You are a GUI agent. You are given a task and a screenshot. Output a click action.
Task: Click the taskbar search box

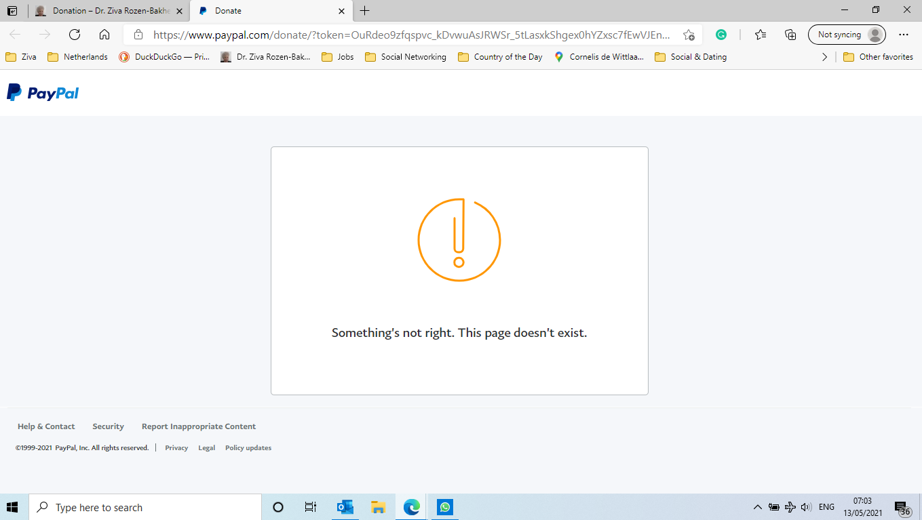pos(145,507)
